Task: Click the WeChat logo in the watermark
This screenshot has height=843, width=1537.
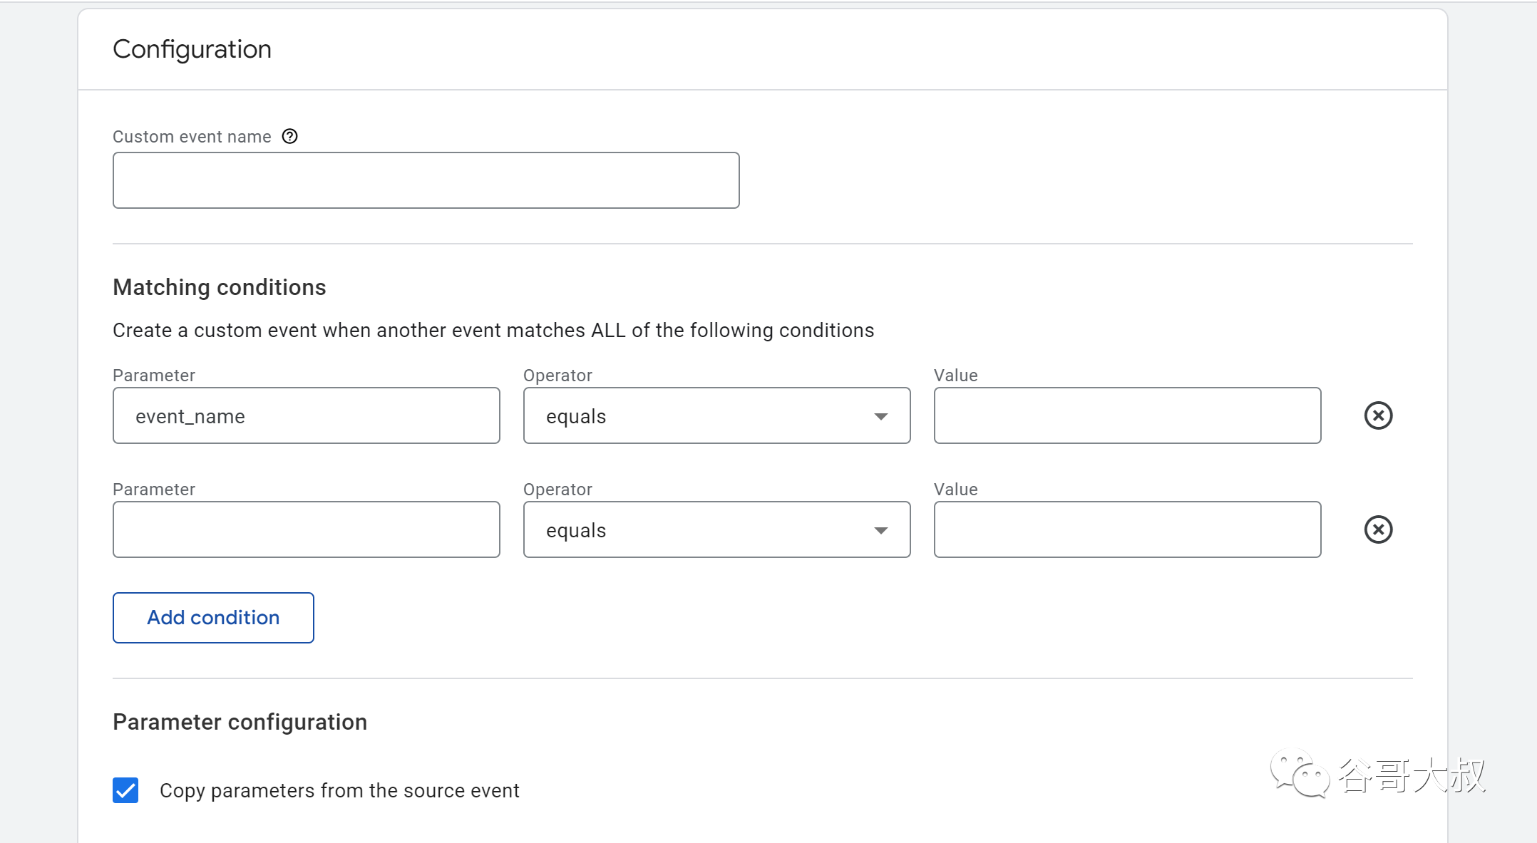Action: [x=1299, y=774]
